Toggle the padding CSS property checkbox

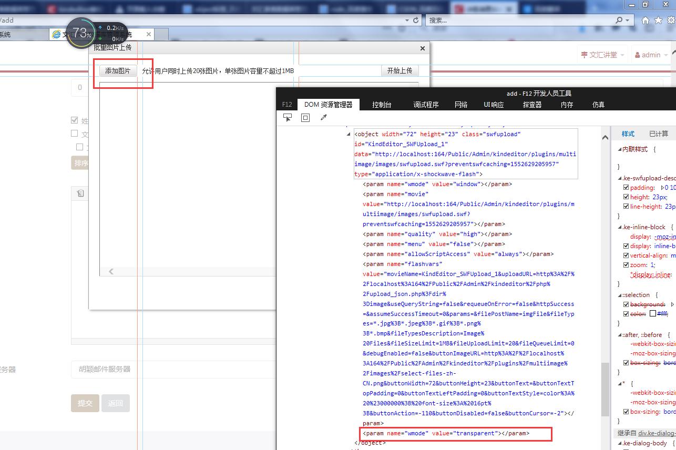pos(626,187)
